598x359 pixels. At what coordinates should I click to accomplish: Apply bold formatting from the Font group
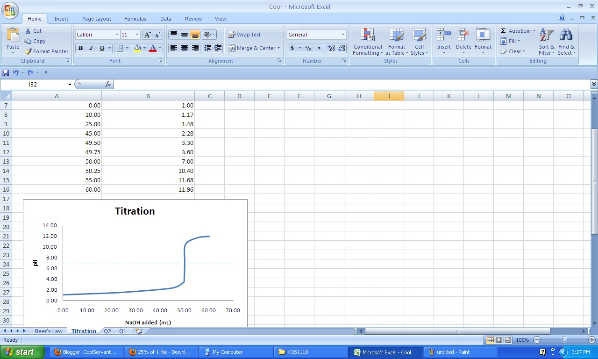[x=80, y=48]
